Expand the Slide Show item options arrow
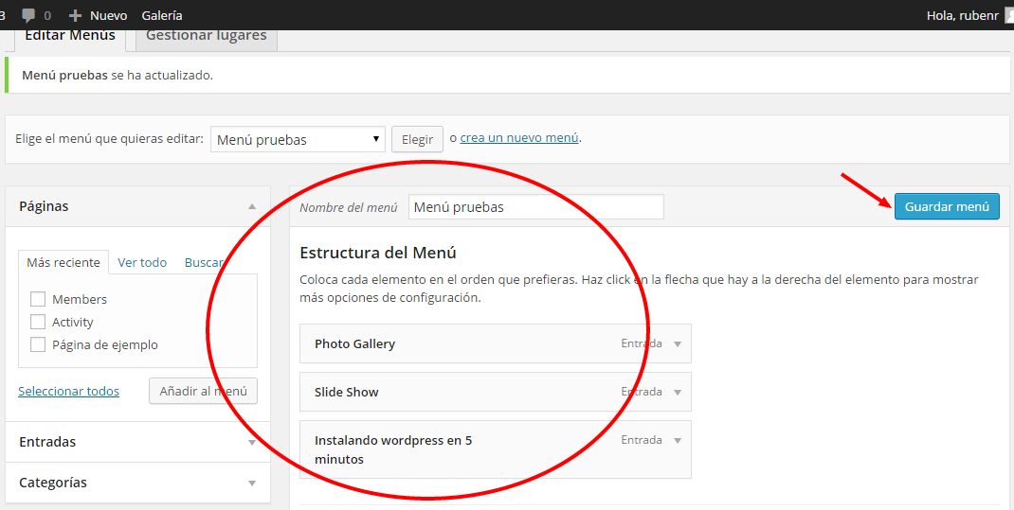 click(x=678, y=393)
